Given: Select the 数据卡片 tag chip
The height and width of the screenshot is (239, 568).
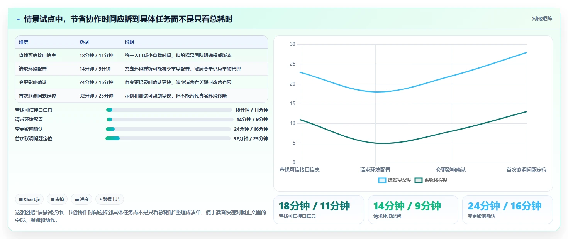Looking at the screenshot, I should tap(110, 199).
